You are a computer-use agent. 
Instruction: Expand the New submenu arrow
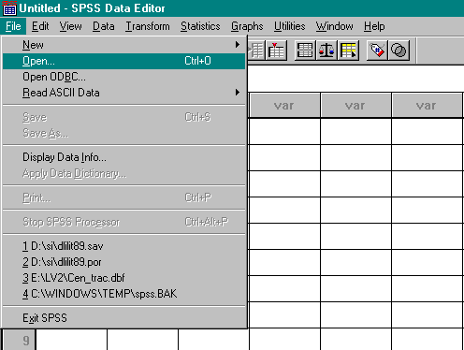[238, 45]
